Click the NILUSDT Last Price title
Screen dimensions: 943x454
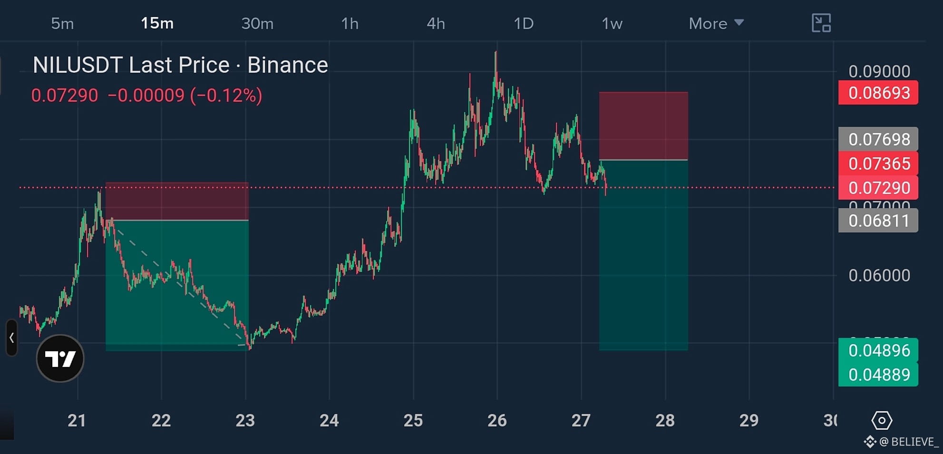coord(180,65)
